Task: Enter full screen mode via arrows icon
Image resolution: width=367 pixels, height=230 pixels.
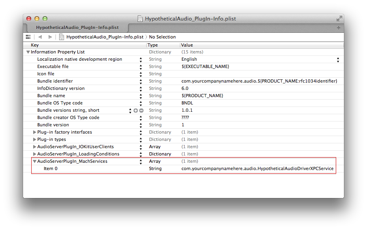Action: pyautogui.click(x=339, y=19)
